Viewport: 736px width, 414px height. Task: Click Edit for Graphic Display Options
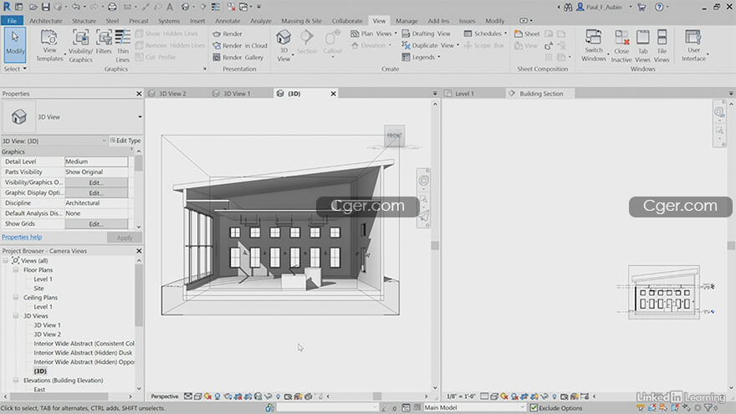pyautogui.click(x=96, y=193)
